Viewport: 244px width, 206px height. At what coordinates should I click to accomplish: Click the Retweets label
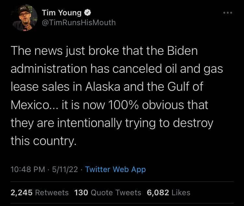click(51, 193)
